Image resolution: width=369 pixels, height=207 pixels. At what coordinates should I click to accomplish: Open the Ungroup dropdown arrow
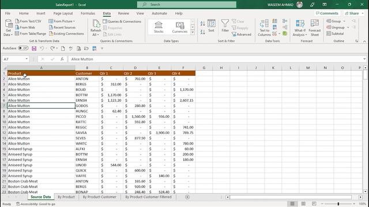click(x=348, y=28)
